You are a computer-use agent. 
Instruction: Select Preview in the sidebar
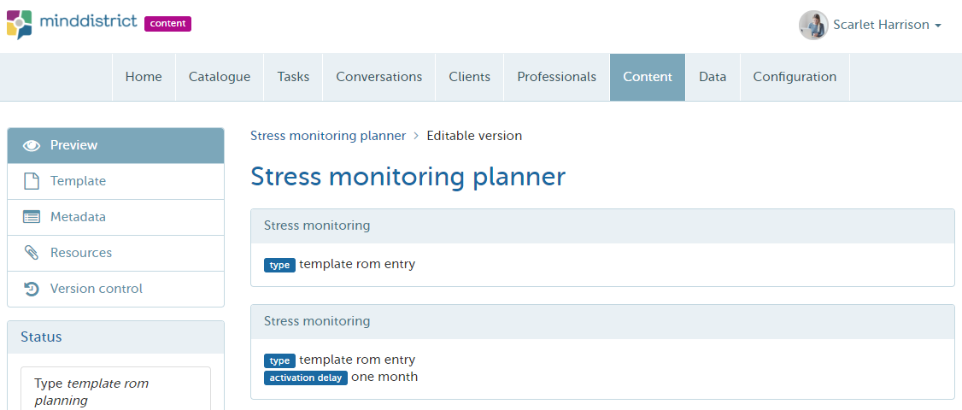[115, 145]
